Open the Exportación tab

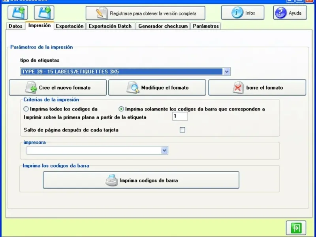(70, 26)
